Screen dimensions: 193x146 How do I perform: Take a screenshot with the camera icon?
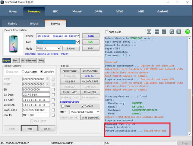(x=149, y=32)
